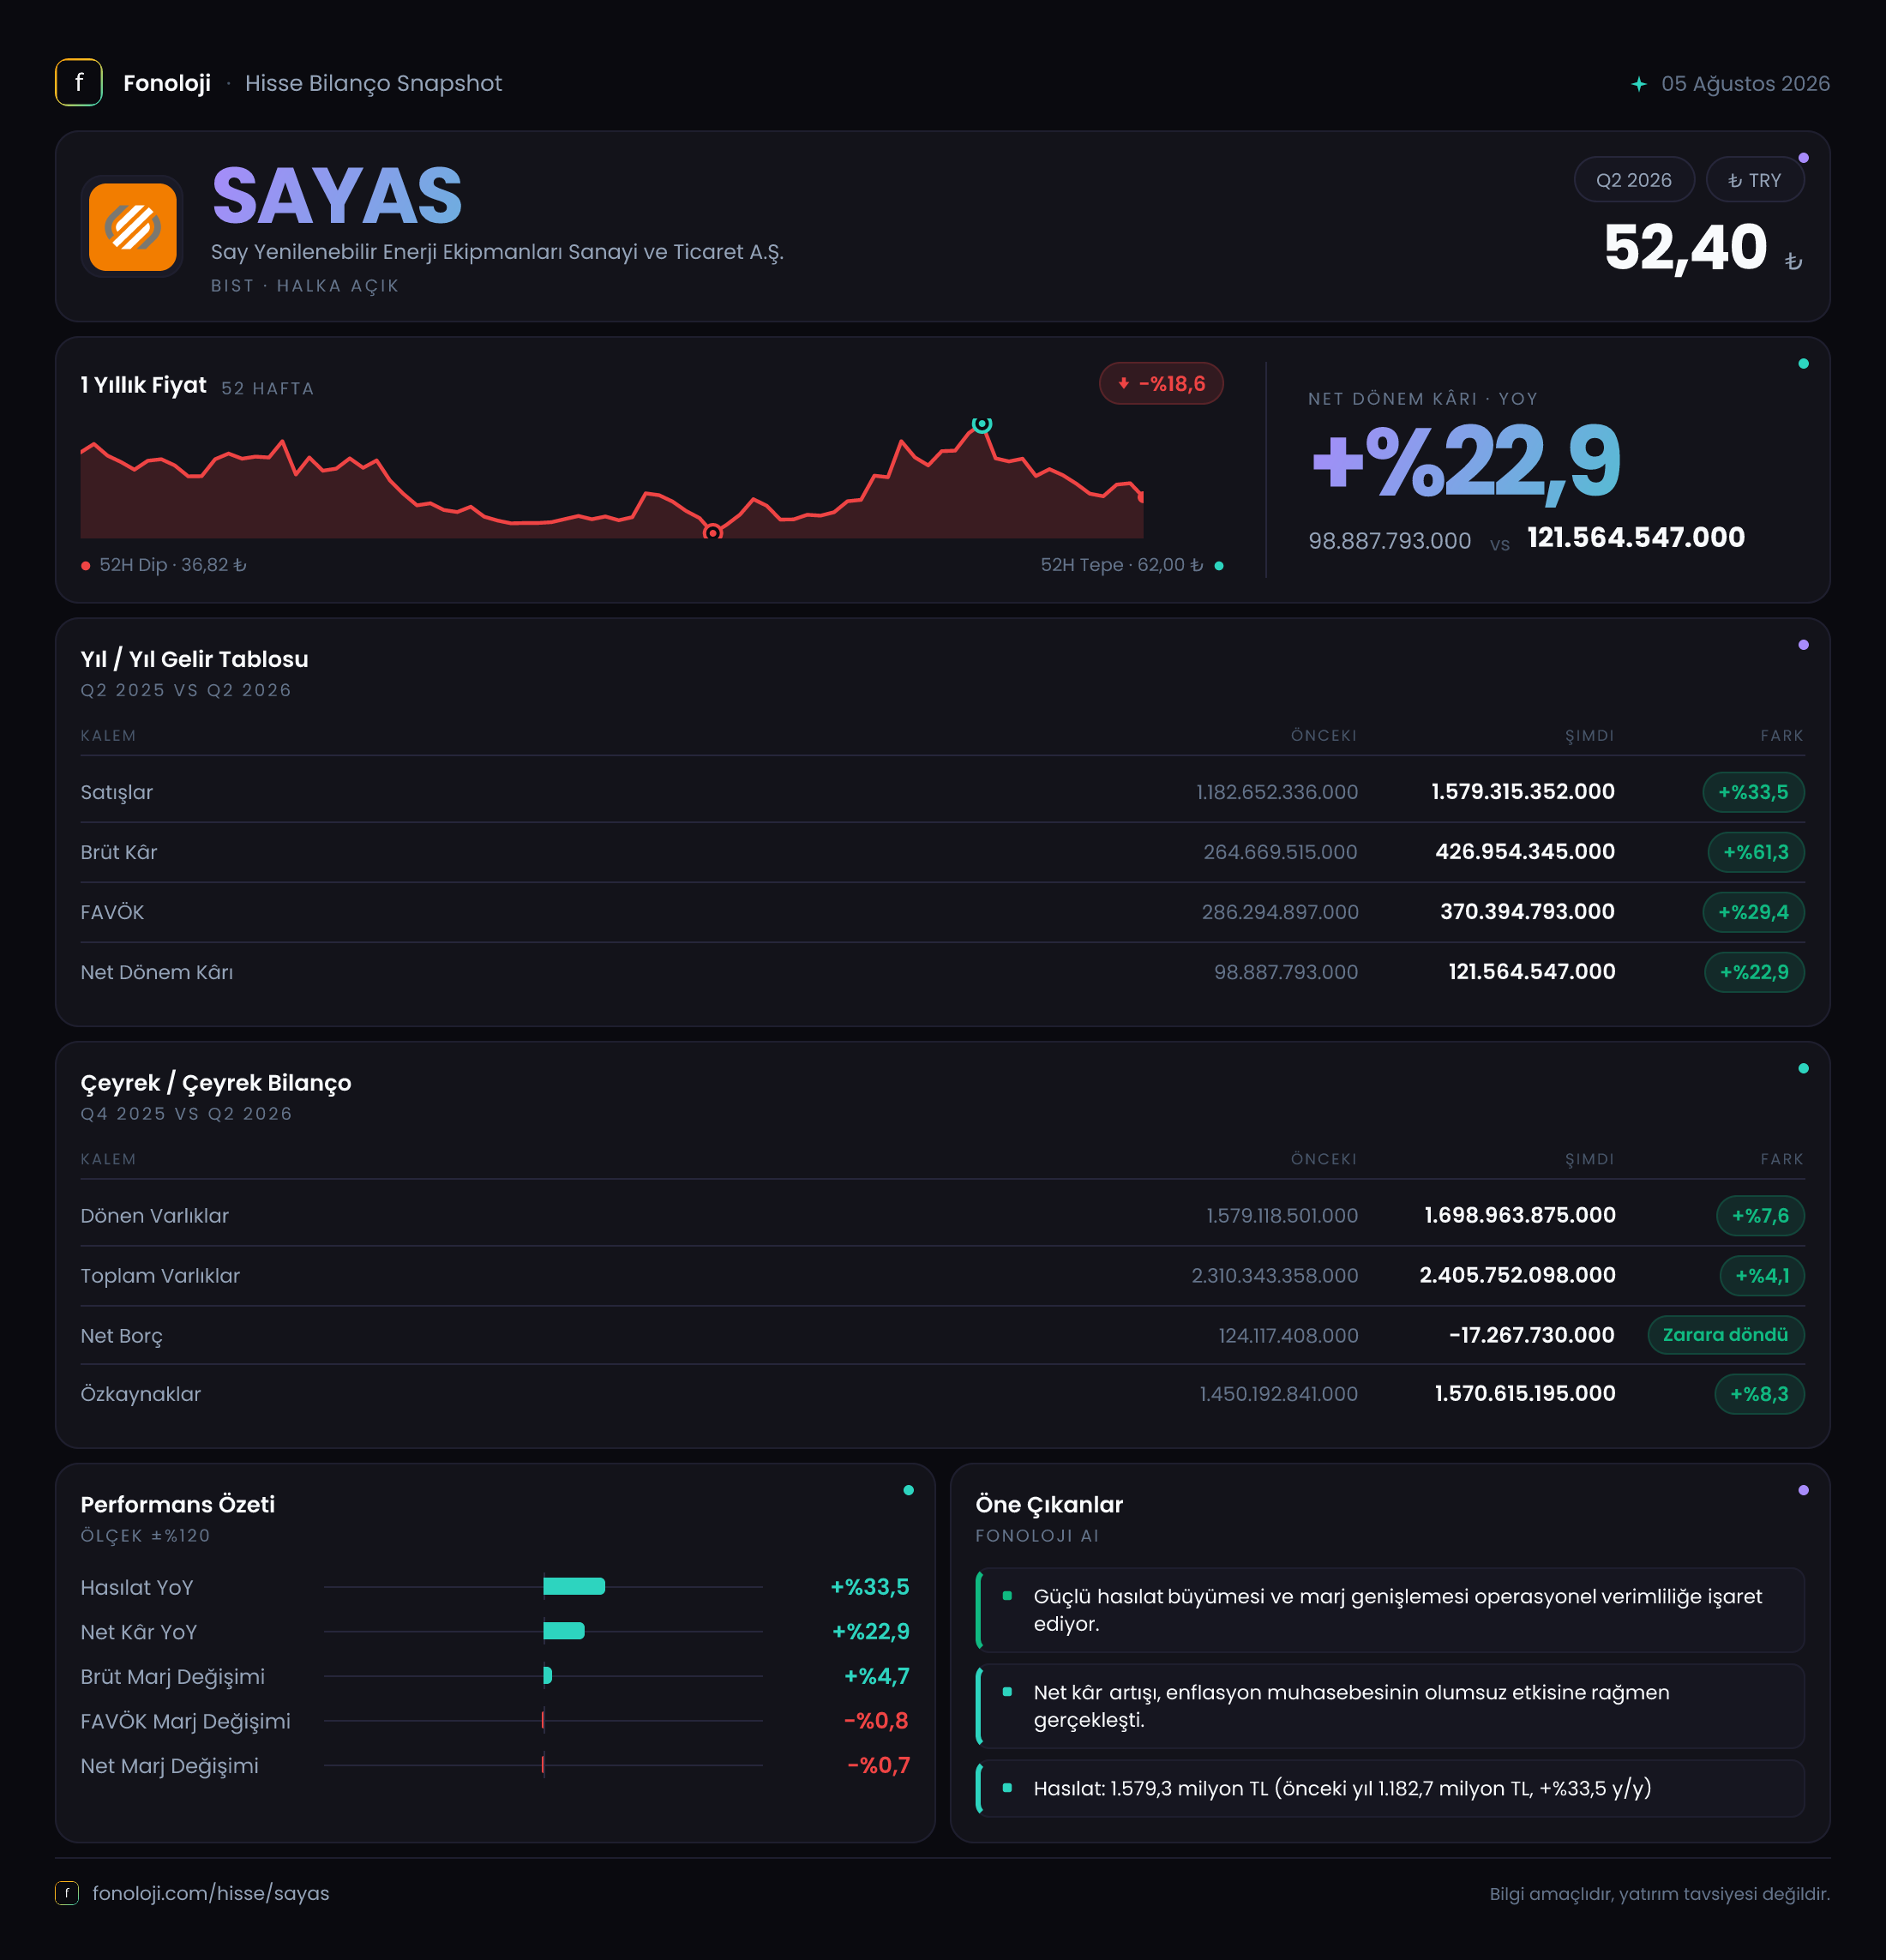Click the 52,40 share price
Screen dimensions: 1886x1960
click(x=1685, y=247)
